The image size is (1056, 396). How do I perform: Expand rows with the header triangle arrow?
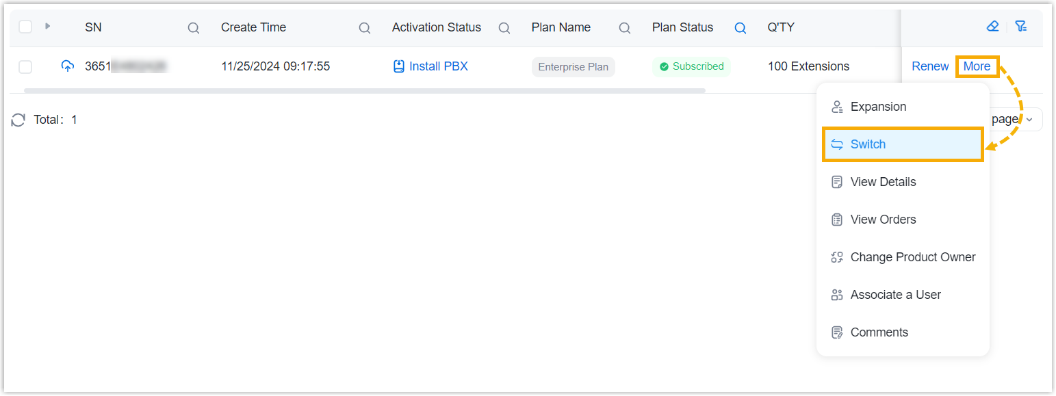pos(48,27)
